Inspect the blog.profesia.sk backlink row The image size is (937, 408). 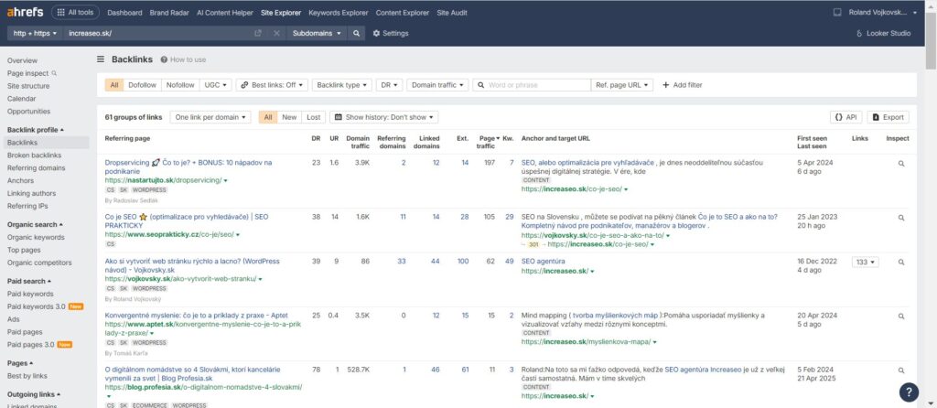pyautogui.click(x=901, y=370)
